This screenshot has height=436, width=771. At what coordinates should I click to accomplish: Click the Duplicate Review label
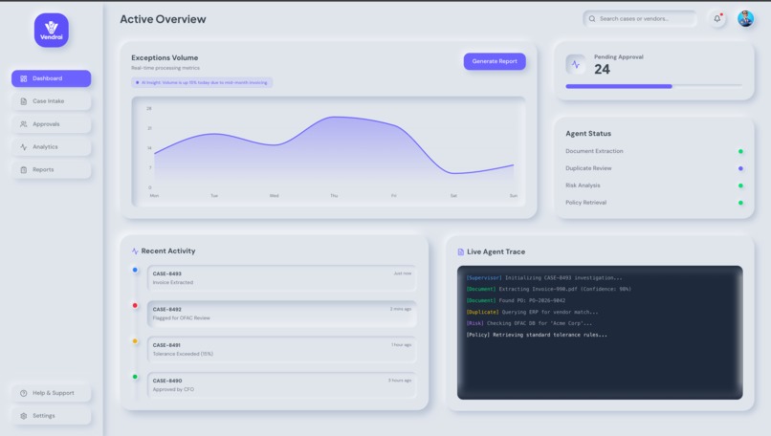[x=588, y=168]
